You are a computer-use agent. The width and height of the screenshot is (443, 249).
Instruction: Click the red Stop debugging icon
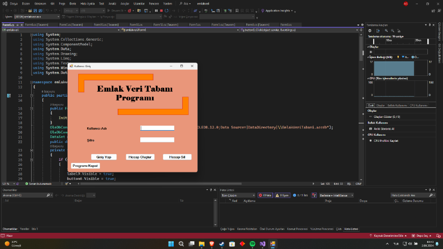click(161, 11)
